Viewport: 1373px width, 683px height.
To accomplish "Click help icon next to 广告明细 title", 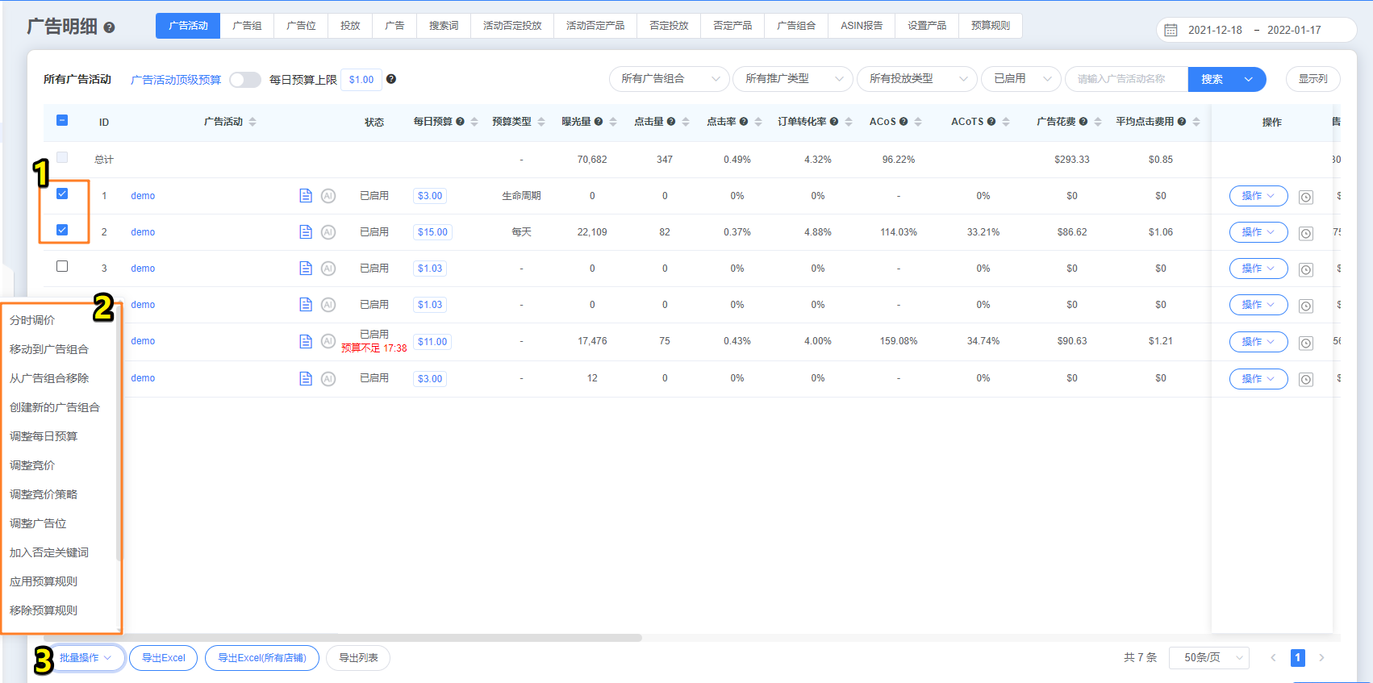I will 110,27.
